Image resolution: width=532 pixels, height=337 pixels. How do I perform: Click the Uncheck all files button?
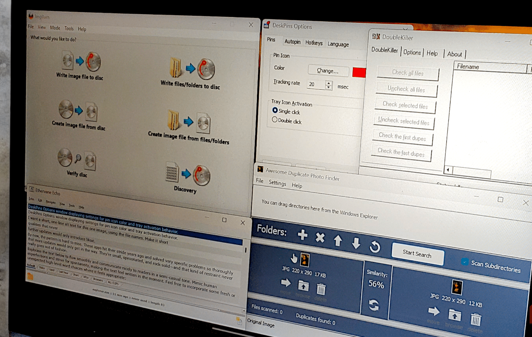point(406,89)
